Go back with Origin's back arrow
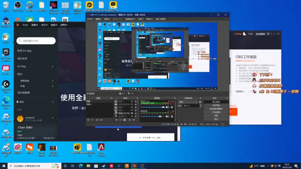The image size is (301, 169). click(33, 33)
